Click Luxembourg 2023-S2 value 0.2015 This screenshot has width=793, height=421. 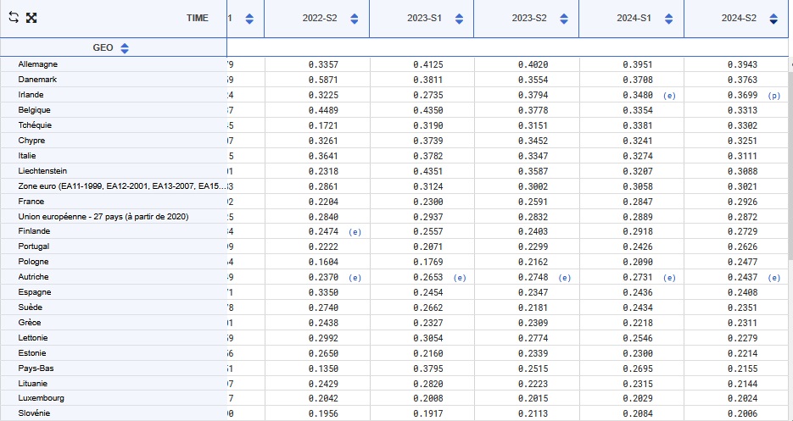tap(533, 398)
